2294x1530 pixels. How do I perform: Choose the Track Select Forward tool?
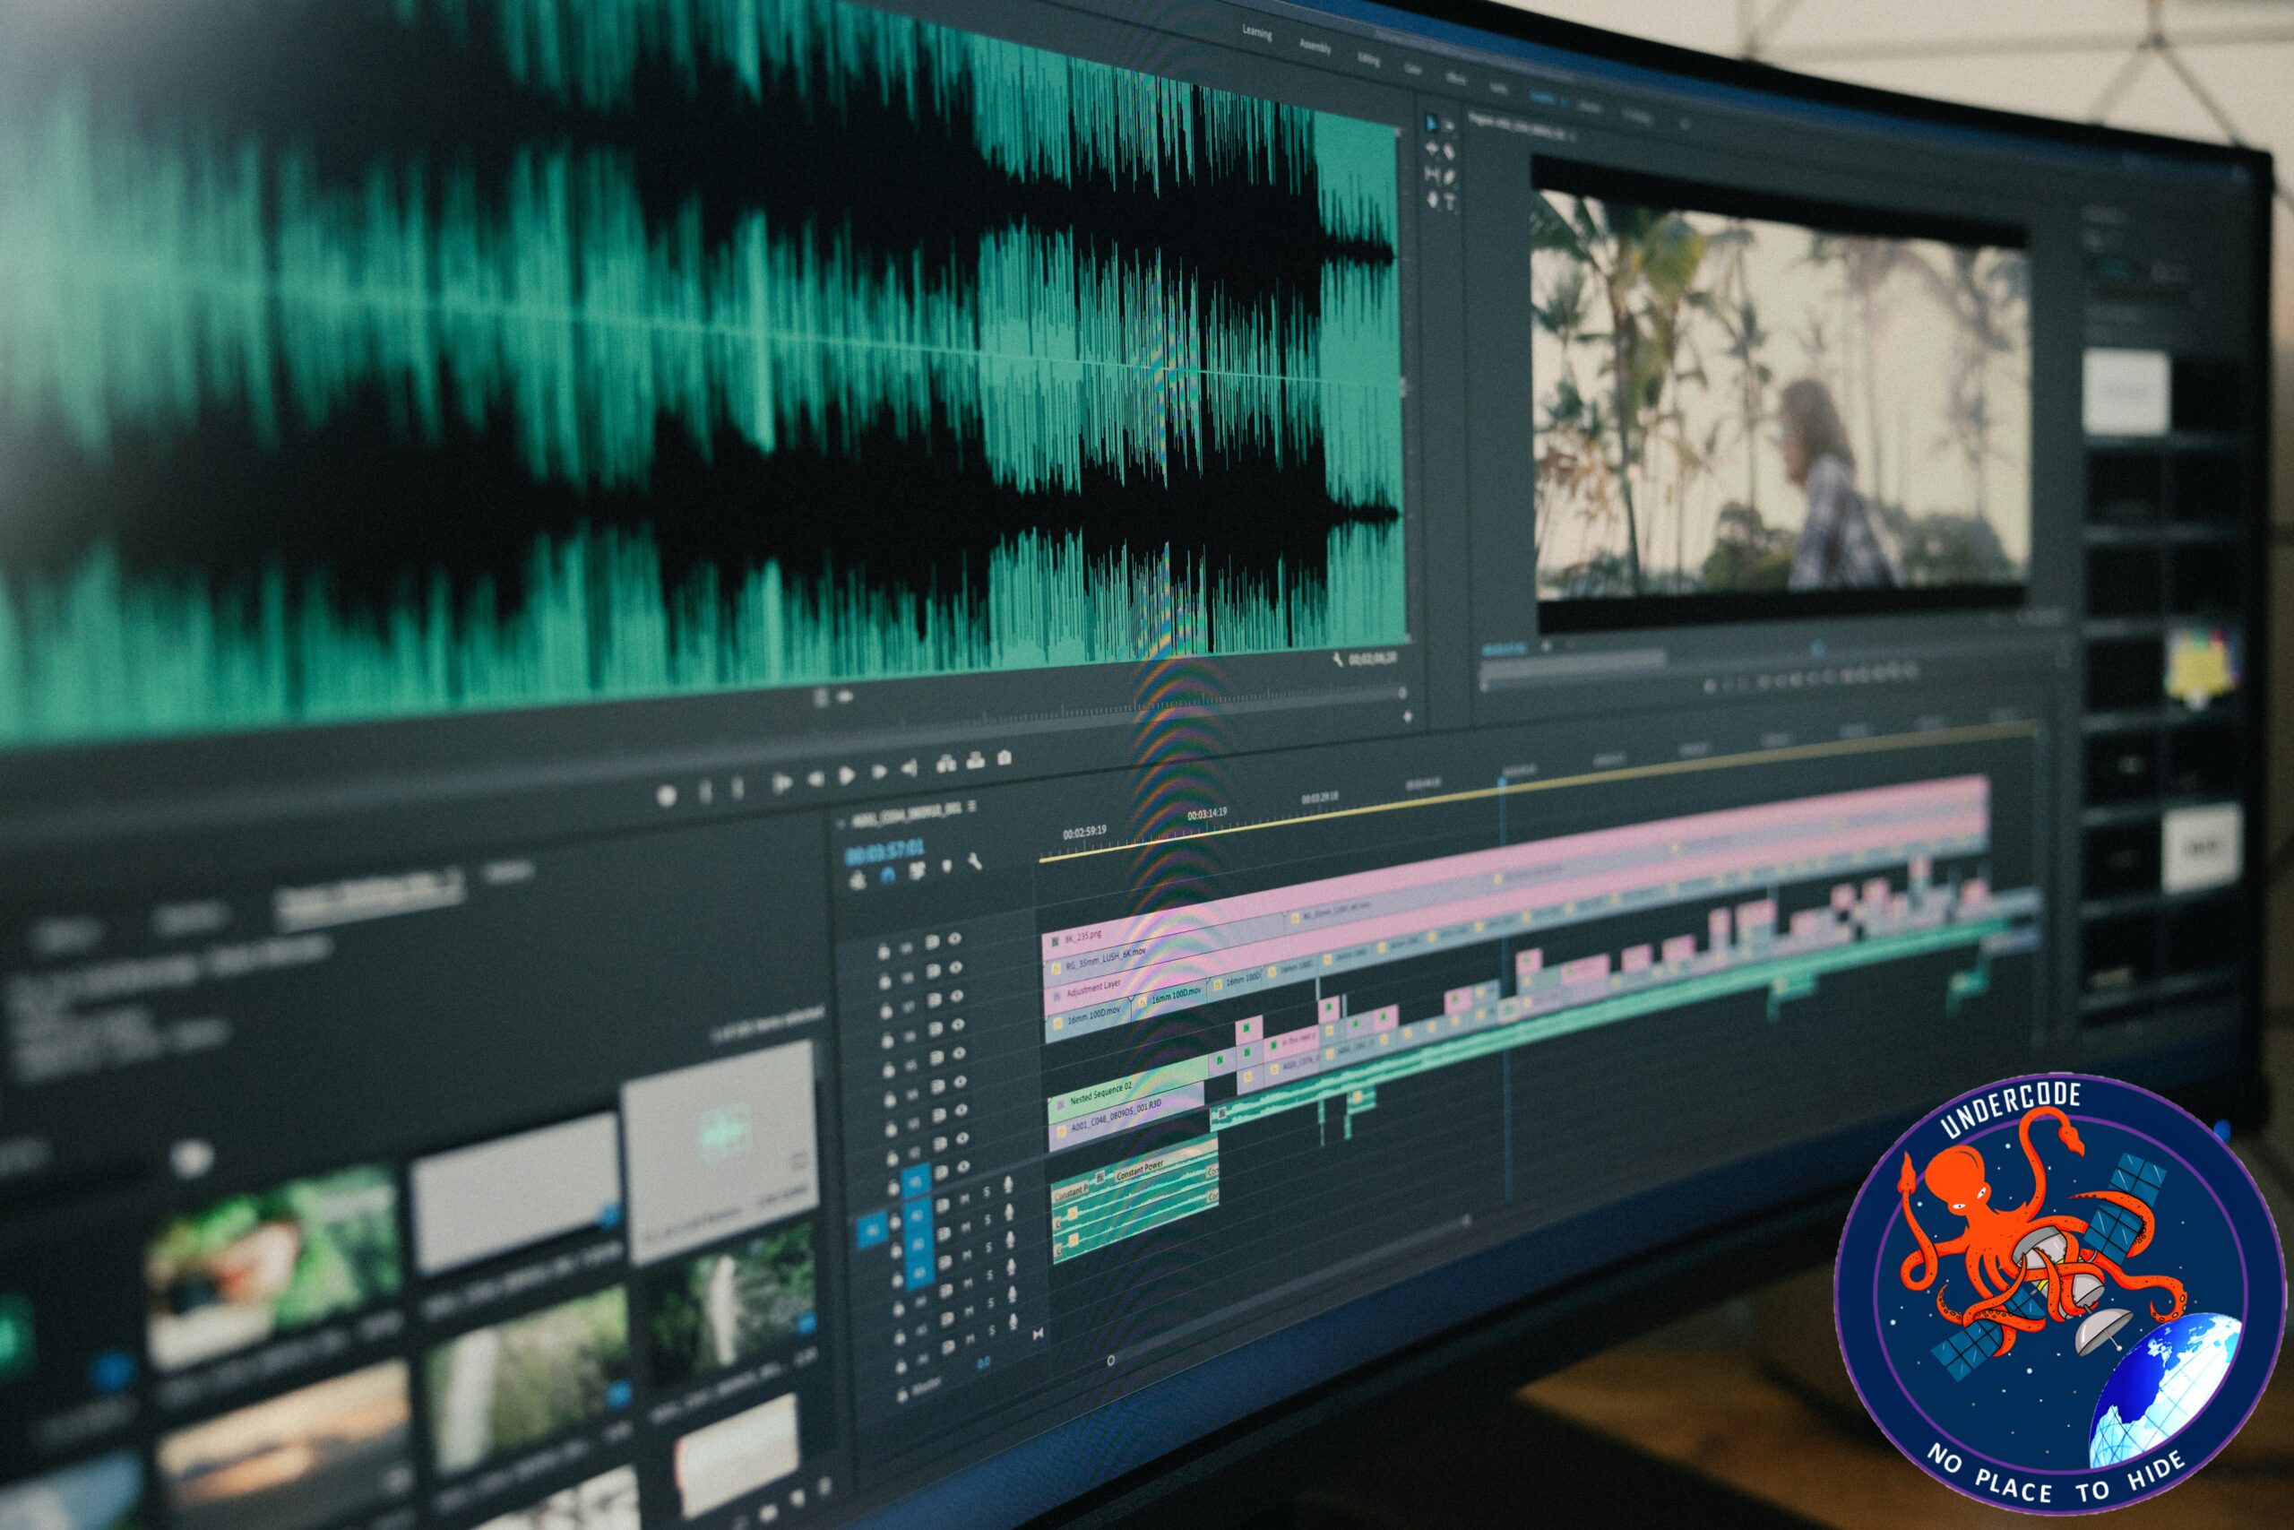(1449, 127)
